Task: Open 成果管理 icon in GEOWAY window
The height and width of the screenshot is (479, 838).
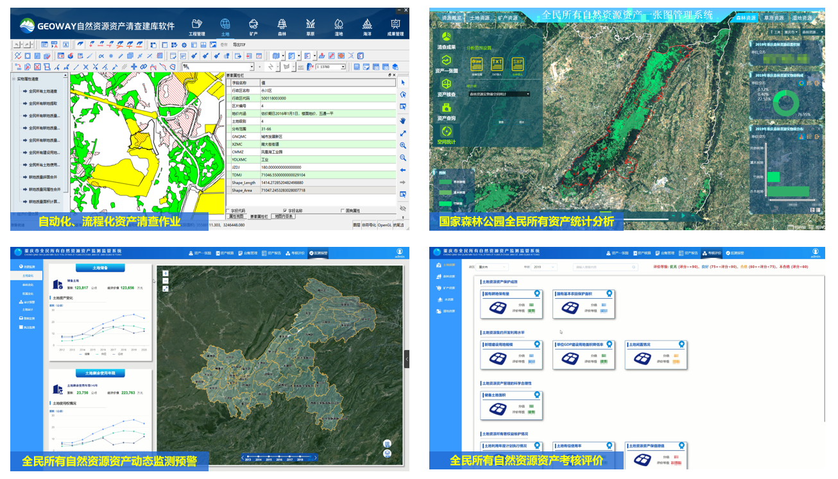Action: [395, 26]
